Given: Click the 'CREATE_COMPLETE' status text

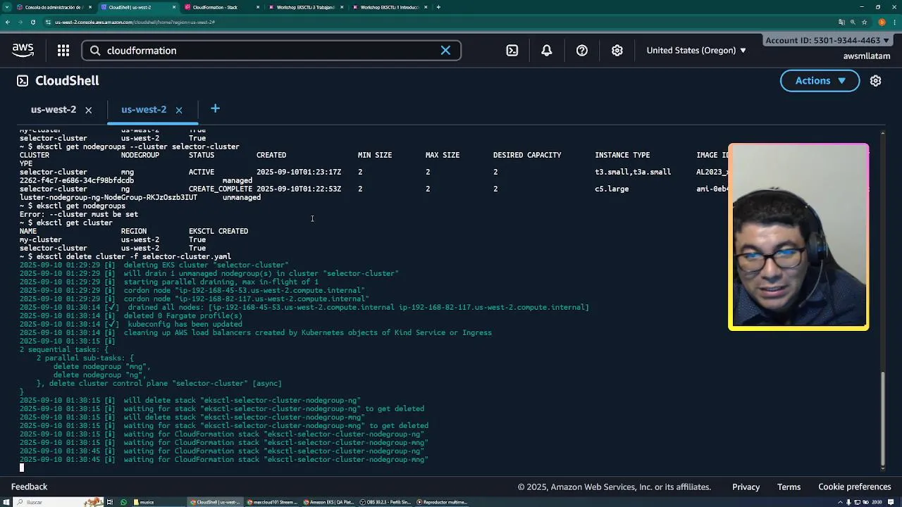Looking at the screenshot, I should click(x=221, y=189).
